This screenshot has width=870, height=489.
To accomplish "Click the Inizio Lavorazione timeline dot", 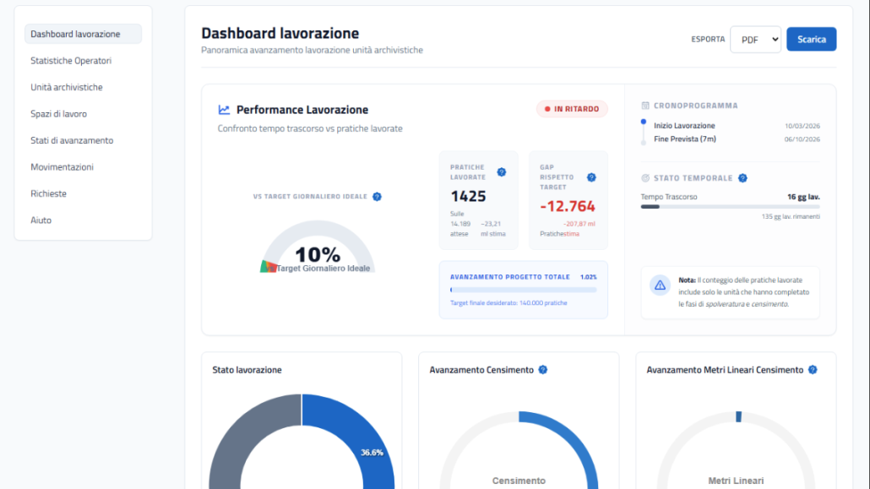I will (644, 122).
